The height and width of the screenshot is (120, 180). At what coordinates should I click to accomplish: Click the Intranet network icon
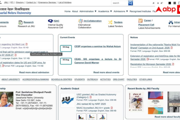(171, 22)
